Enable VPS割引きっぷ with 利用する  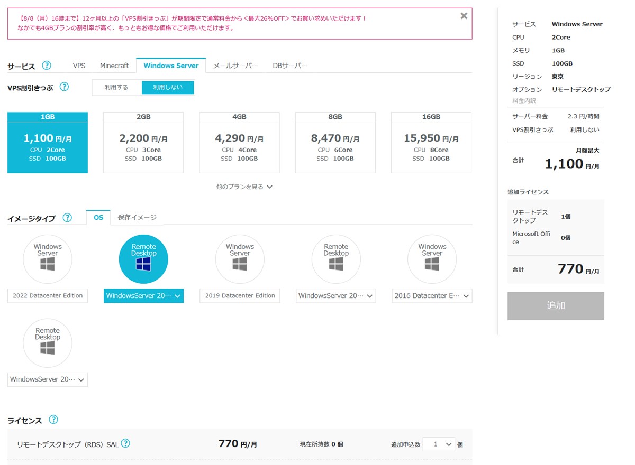point(116,87)
